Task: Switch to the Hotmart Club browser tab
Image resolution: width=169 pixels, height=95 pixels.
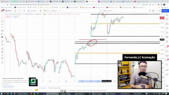Action: pos(31,2)
